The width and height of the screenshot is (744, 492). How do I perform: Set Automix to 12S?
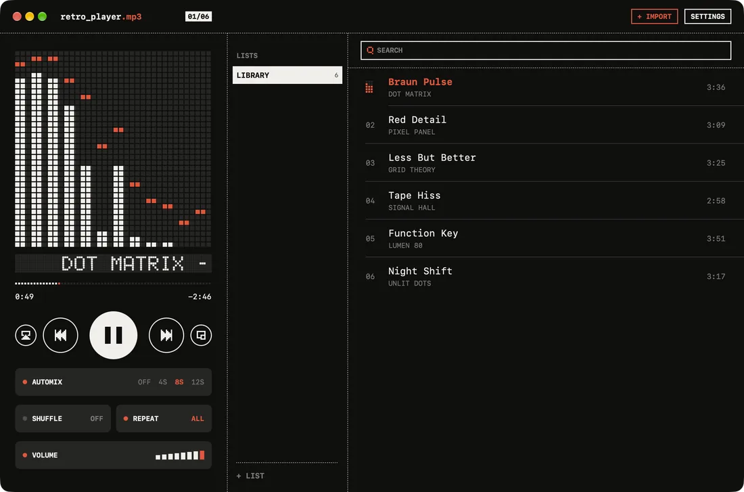(197, 382)
